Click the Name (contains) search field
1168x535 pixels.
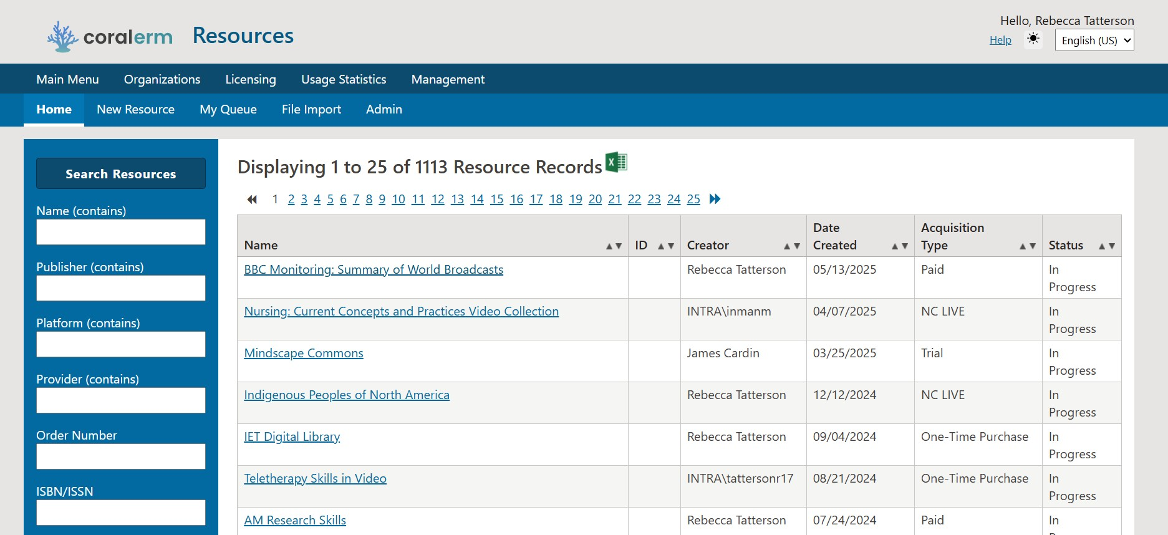pos(121,232)
